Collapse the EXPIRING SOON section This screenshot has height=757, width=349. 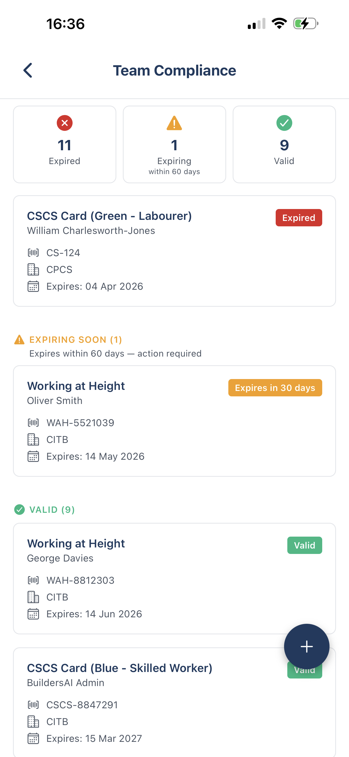click(75, 340)
